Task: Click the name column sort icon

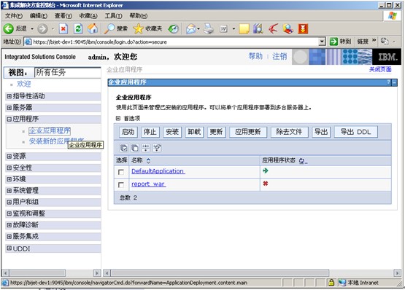Action: pos(148,161)
